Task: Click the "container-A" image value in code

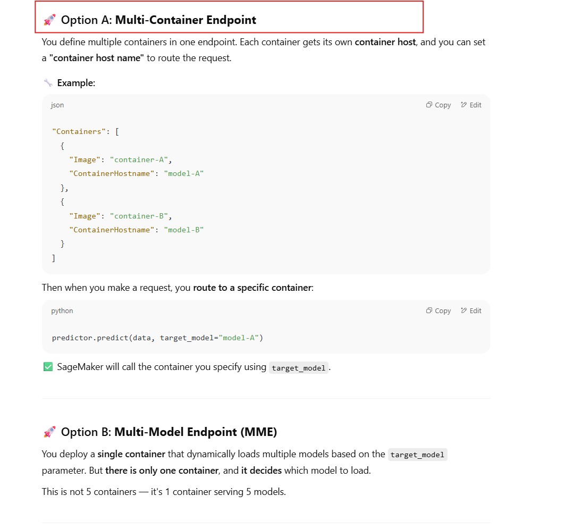Action: pos(141,159)
